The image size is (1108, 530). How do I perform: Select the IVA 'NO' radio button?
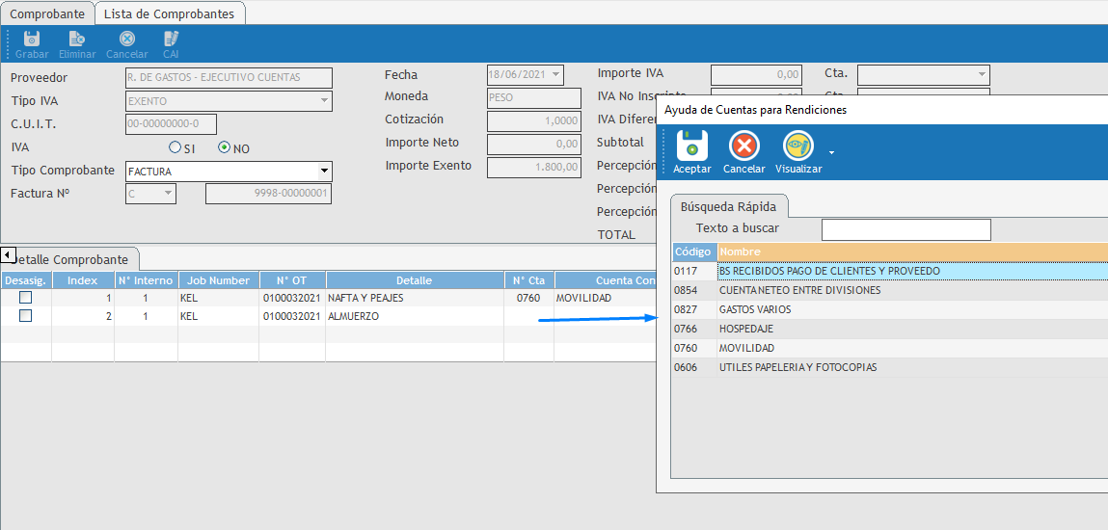click(225, 148)
